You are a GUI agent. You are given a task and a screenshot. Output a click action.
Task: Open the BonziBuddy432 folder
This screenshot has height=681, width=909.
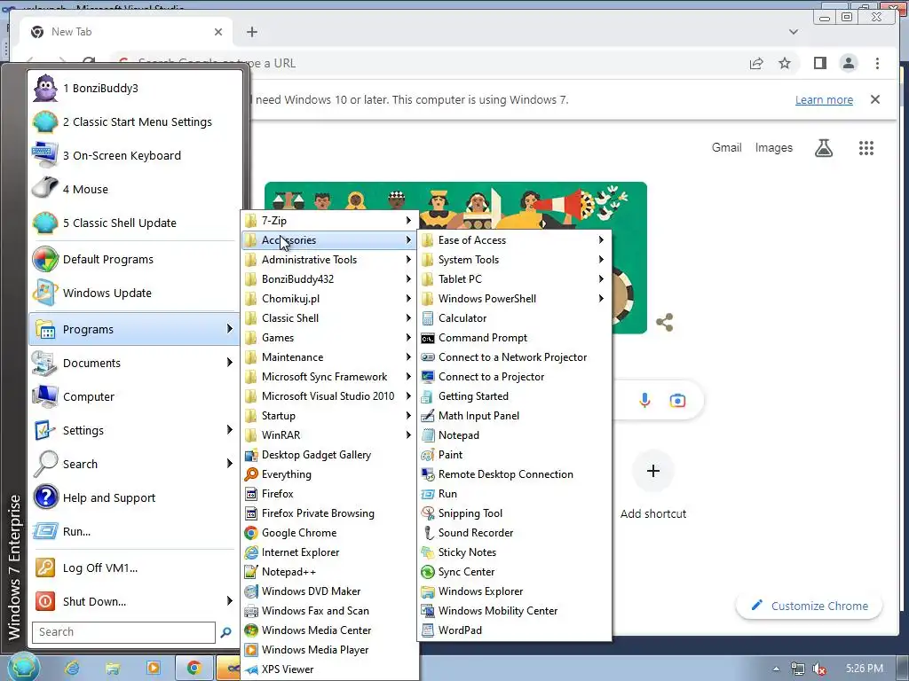click(x=329, y=279)
